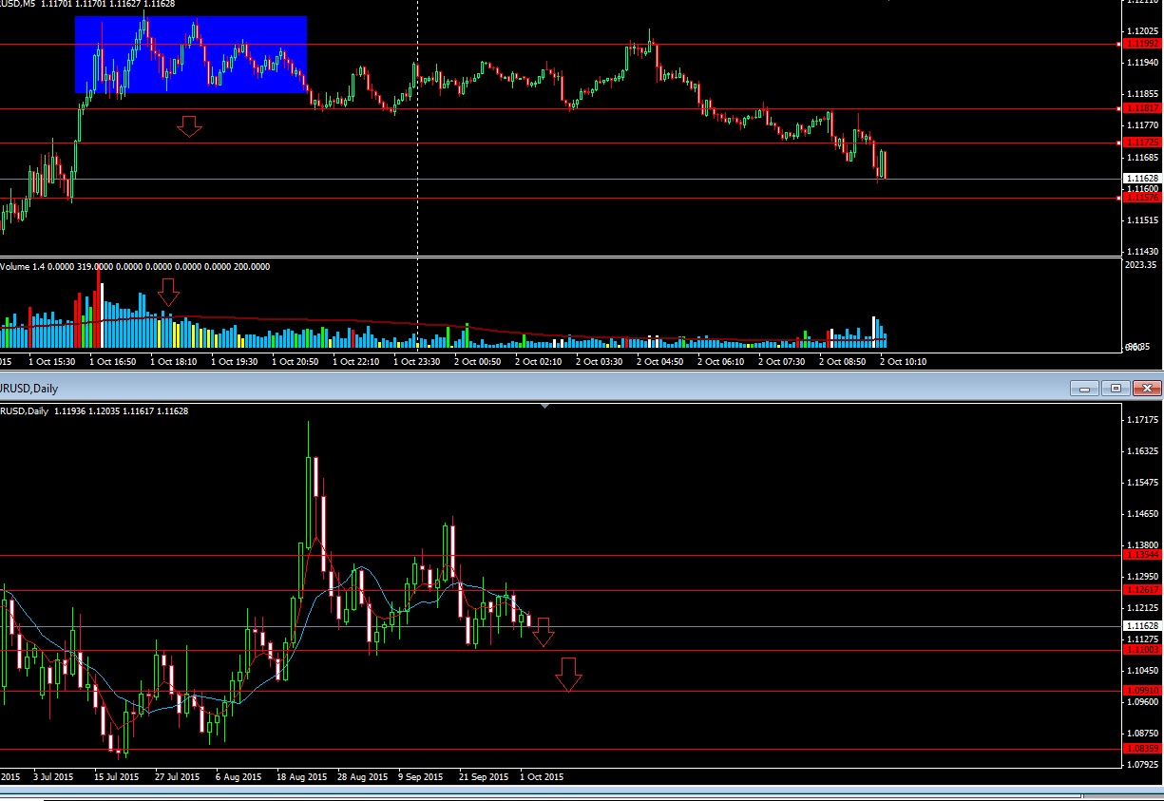The width and height of the screenshot is (1164, 801).
Task: Click the 1.10450 value on Daily price scale
Action: (1140, 671)
